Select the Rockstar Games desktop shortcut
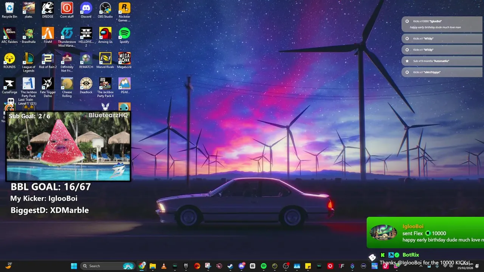Viewport: 484px width, 272px height. [124, 12]
